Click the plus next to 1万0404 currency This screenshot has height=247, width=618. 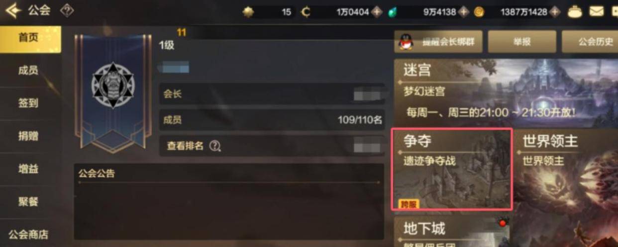(377, 12)
